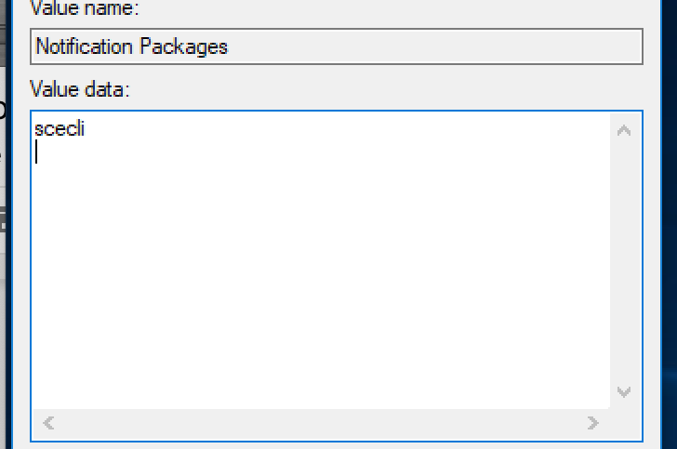Click the corner between the two scrollbars
Image resolution: width=677 pixels, height=449 pixels.
[x=624, y=423]
